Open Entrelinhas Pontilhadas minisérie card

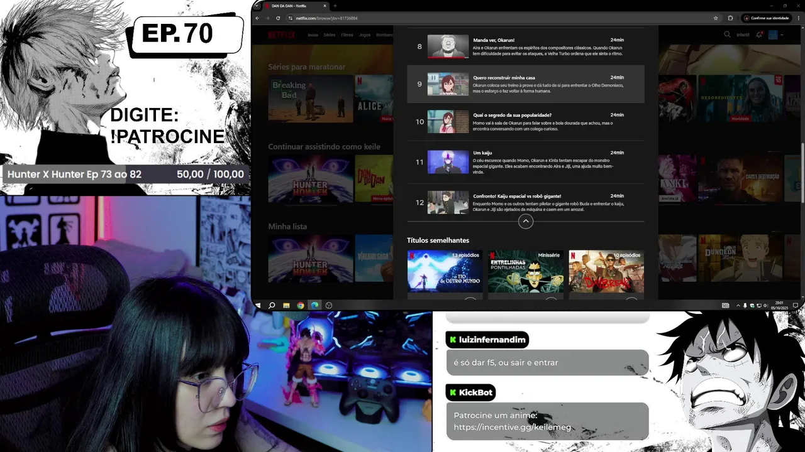(x=526, y=271)
